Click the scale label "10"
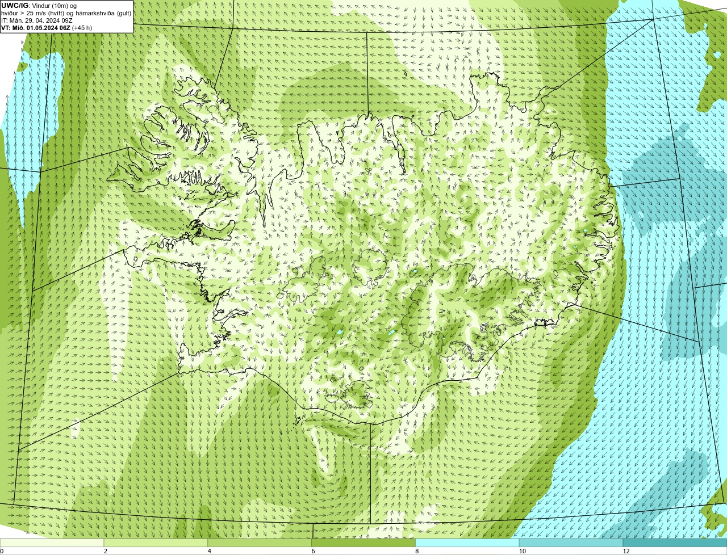727x555 pixels. (x=522, y=551)
